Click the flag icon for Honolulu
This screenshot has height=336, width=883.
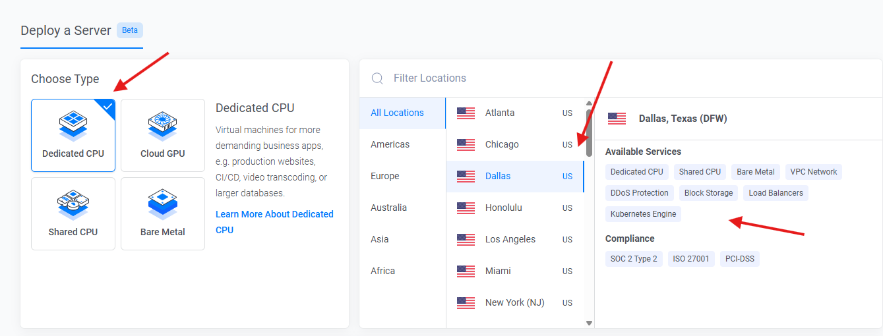466,208
